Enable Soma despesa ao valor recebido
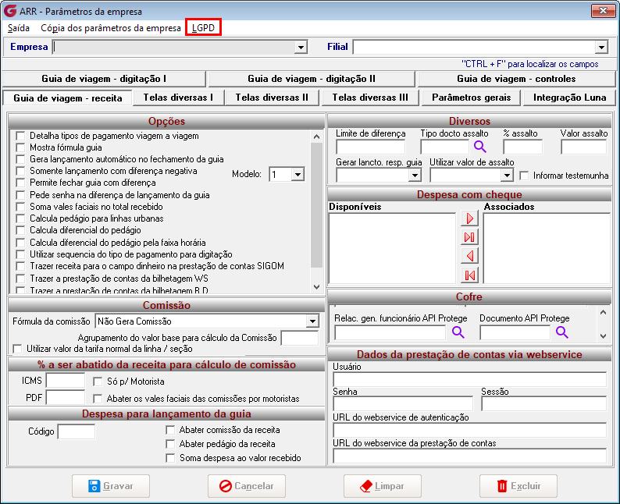 170,458
